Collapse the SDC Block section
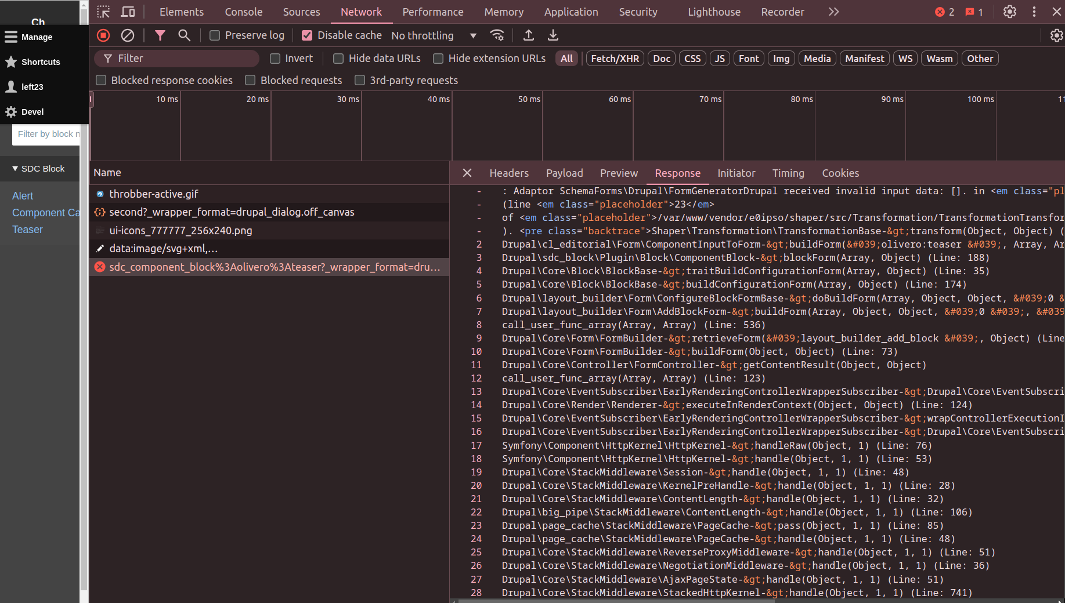1065x603 pixels. click(x=16, y=168)
